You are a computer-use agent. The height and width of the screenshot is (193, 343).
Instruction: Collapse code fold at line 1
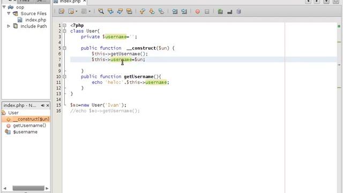pyautogui.click(x=64, y=25)
